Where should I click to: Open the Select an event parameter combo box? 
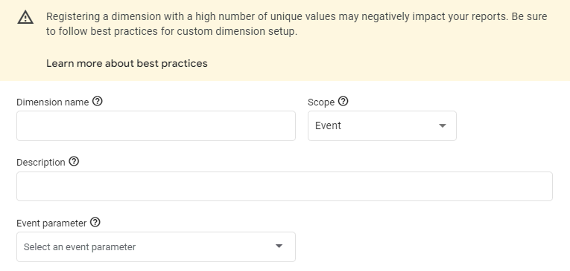[156, 246]
